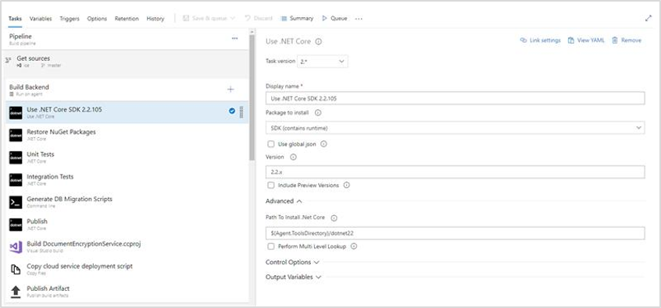Screen dimensions: 661x308
Task: Collapse the Advanced section
Action: click(x=284, y=201)
